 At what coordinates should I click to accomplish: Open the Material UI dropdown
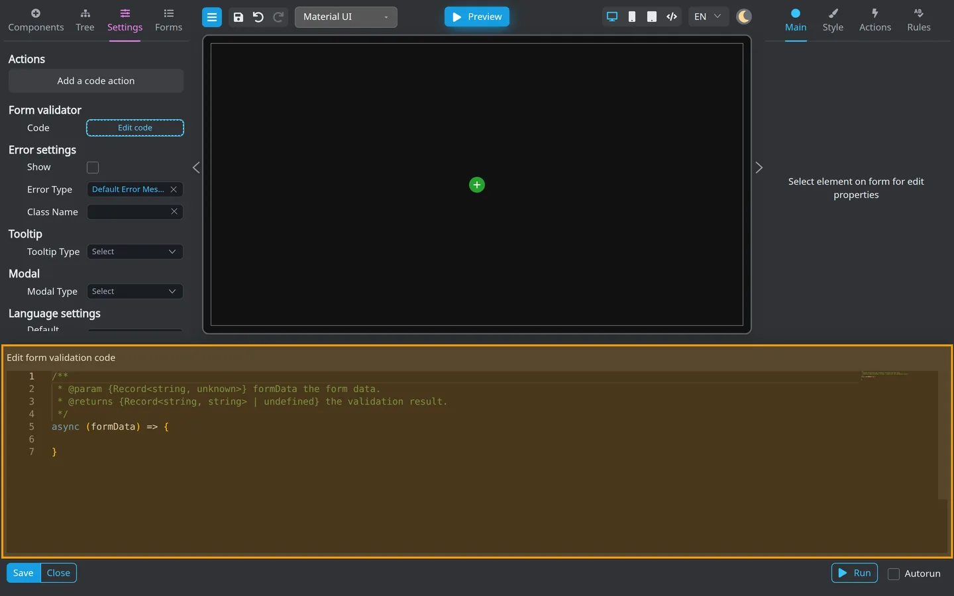coord(346,17)
